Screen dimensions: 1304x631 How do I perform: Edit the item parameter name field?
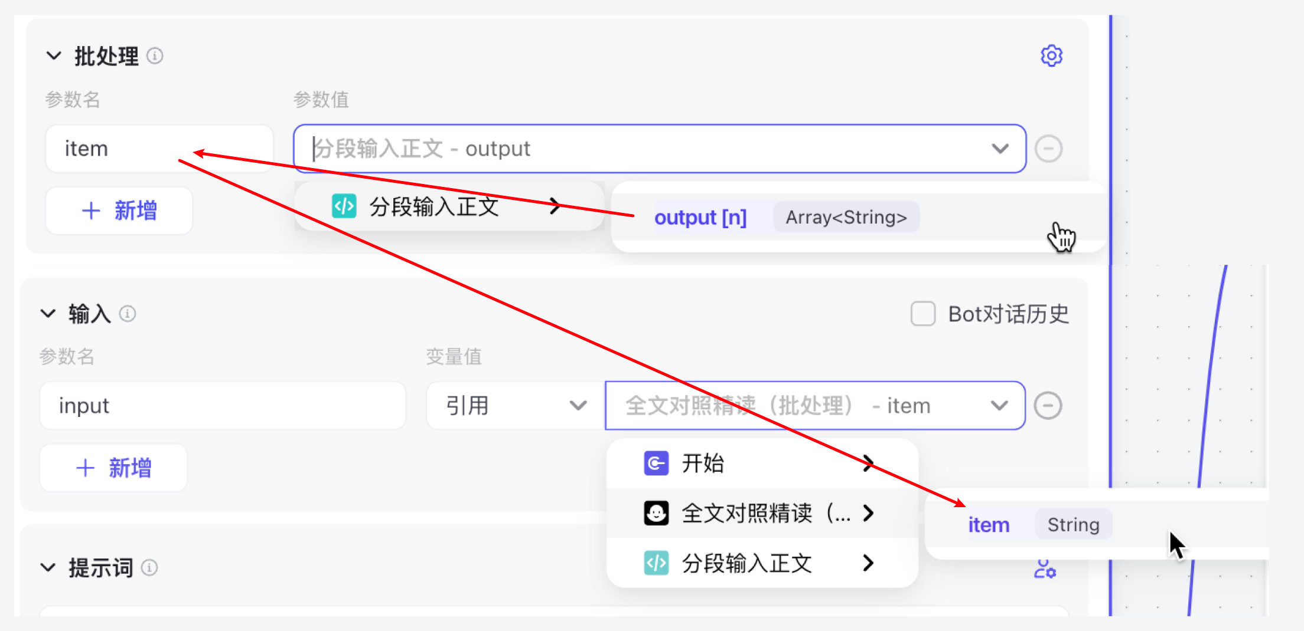159,149
